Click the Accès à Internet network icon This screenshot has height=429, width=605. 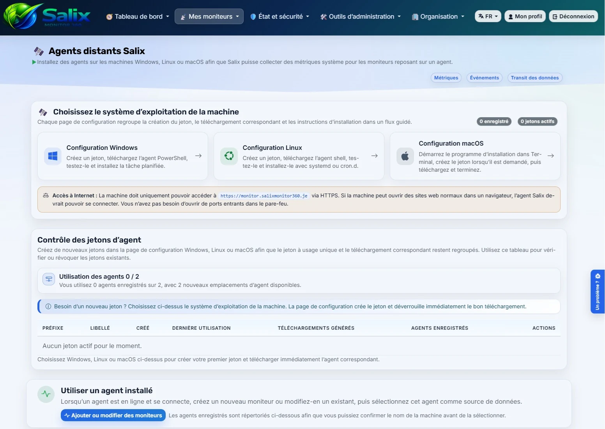pyautogui.click(x=46, y=195)
